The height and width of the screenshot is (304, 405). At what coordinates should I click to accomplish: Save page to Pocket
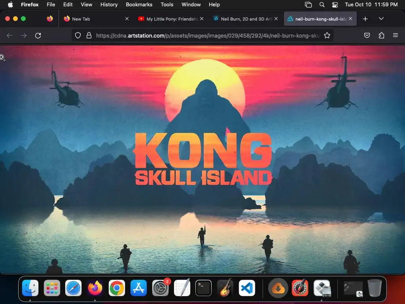click(367, 35)
